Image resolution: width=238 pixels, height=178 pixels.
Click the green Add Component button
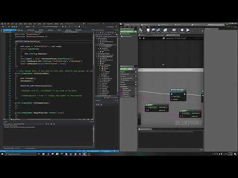tap(127, 31)
